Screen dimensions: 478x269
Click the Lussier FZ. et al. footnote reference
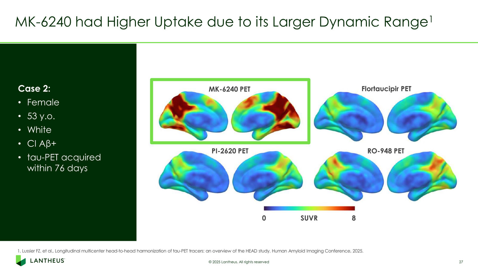190,251
